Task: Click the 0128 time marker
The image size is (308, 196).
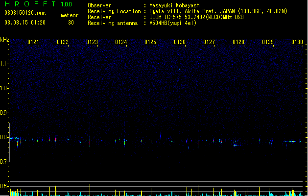Action: coord(238,42)
